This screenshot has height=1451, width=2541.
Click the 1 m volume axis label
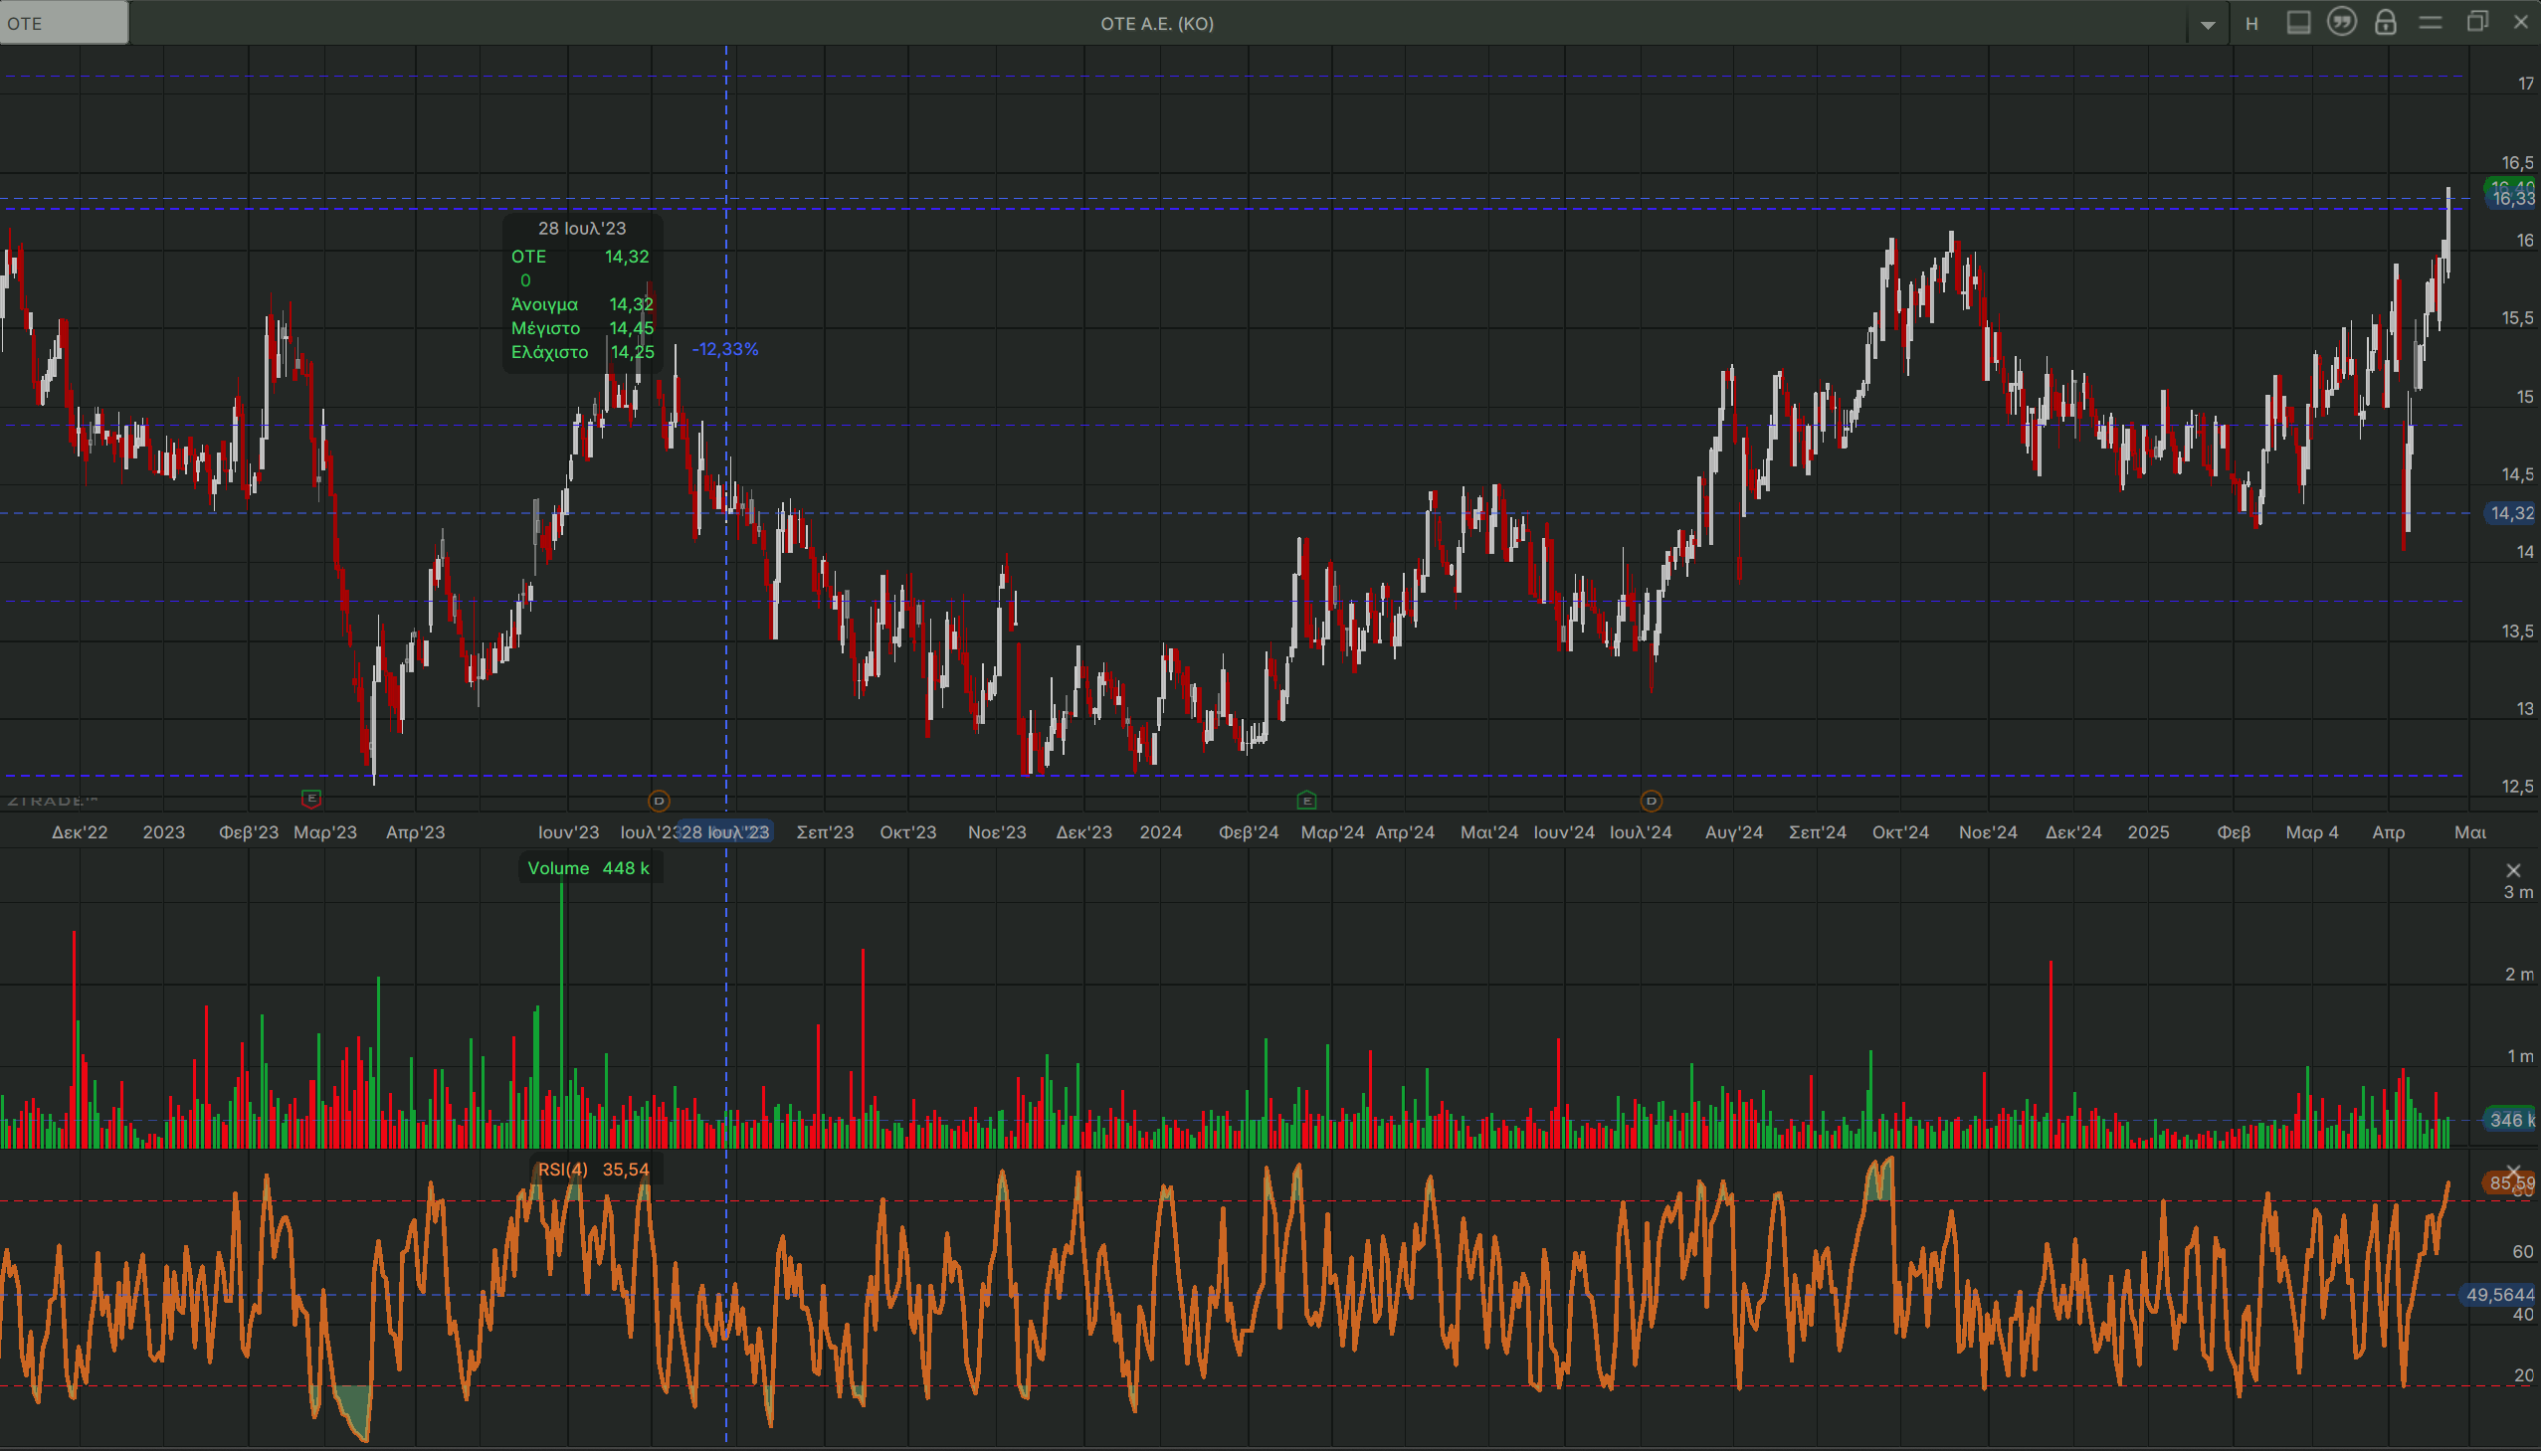point(2519,1056)
